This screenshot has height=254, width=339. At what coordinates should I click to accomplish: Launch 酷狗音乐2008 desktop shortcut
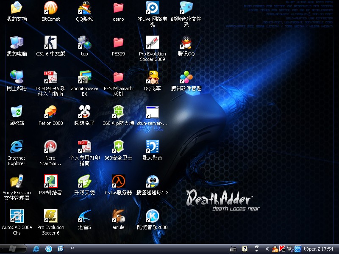(x=152, y=216)
